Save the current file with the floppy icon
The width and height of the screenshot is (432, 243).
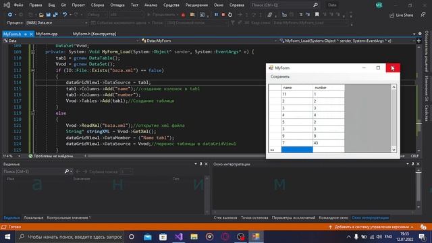pyautogui.click(x=48, y=15)
